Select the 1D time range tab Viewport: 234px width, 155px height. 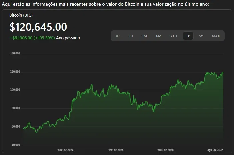click(117, 36)
